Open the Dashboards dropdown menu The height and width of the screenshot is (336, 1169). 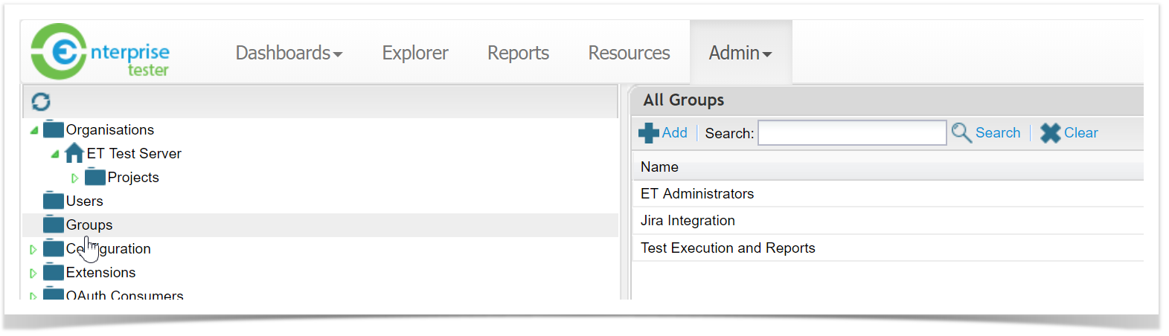[289, 53]
